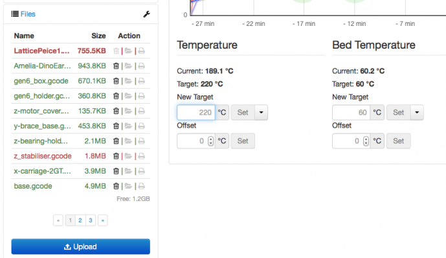Click the blue Upload button
This screenshot has width=446, height=258.
pyautogui.click(x=81, y=246)
